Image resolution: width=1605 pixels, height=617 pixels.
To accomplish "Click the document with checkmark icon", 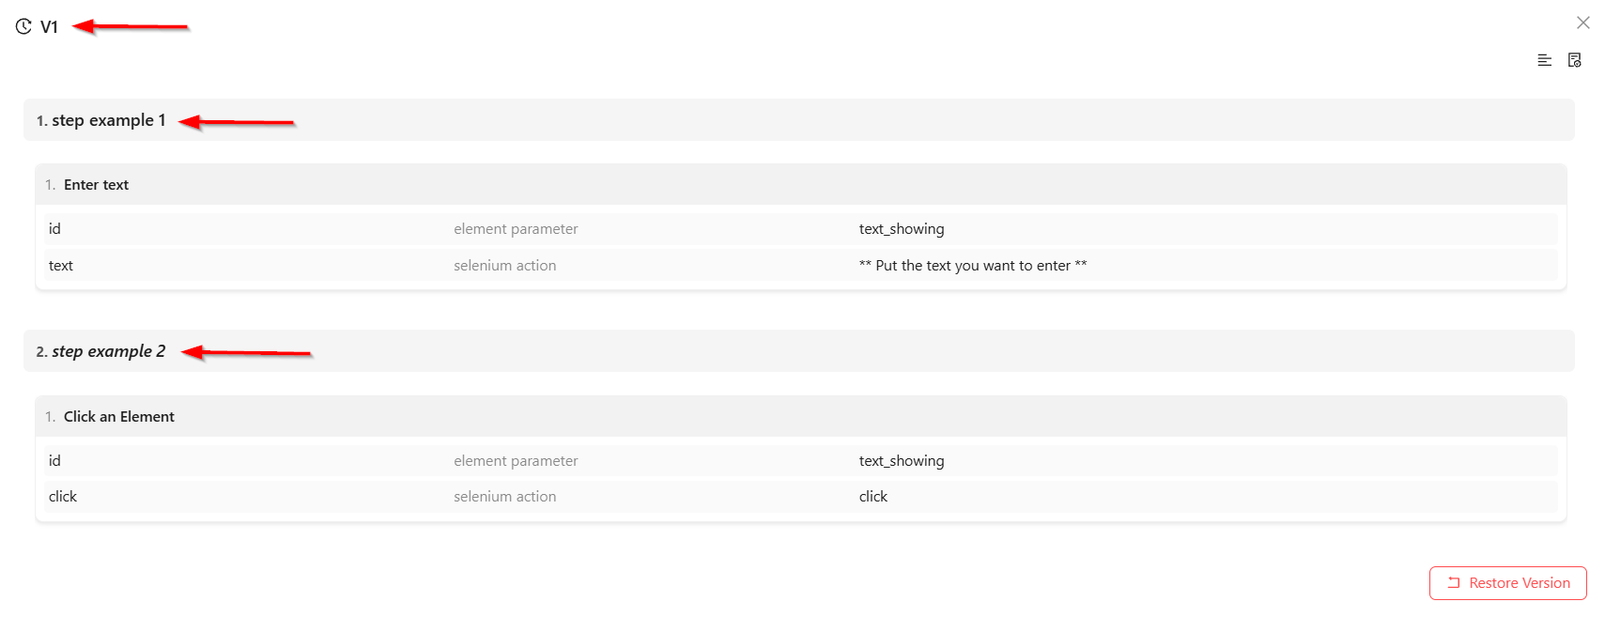I will [1575, 60].
